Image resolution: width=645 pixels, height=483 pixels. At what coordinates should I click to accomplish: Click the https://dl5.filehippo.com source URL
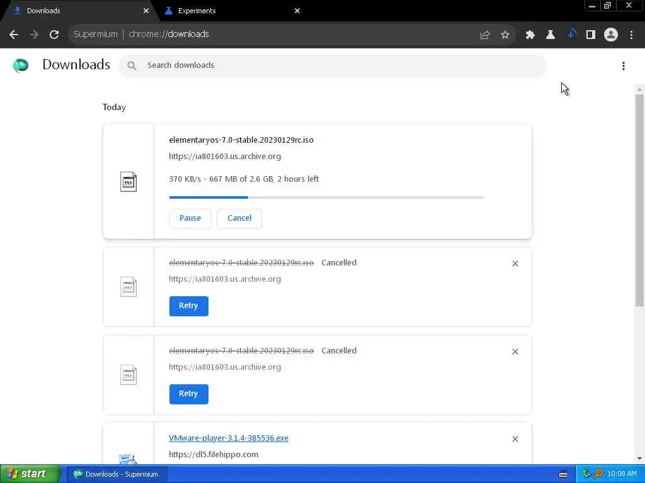214,455
